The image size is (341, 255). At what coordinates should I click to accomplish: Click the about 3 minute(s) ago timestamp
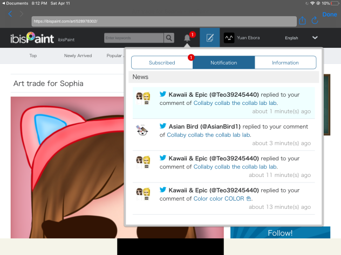(x=282, y=143)
